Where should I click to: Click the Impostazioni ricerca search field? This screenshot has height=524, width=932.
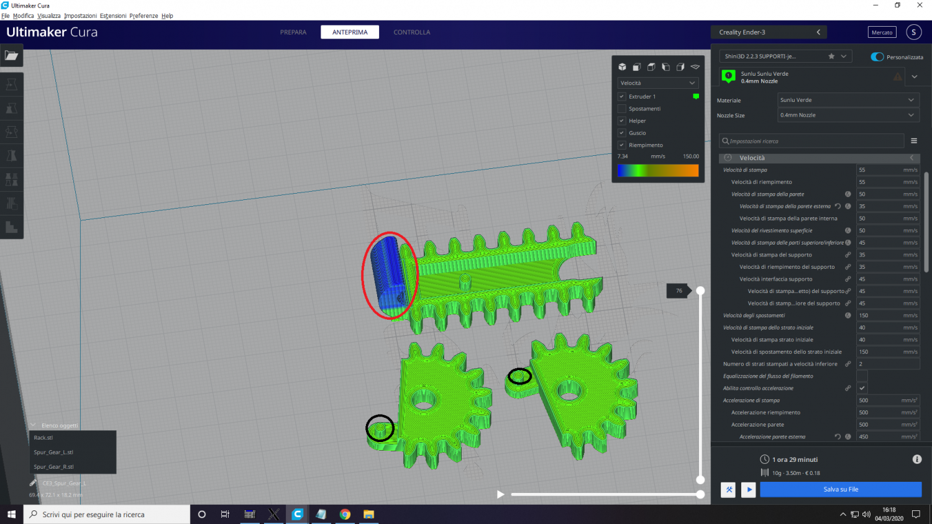(x=811, y=141)
